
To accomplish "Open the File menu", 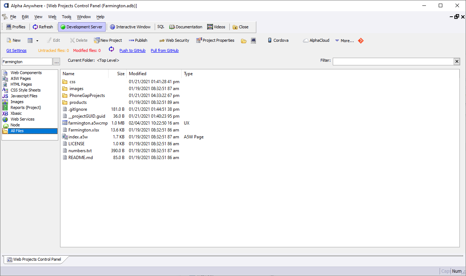I will point(13,17).
